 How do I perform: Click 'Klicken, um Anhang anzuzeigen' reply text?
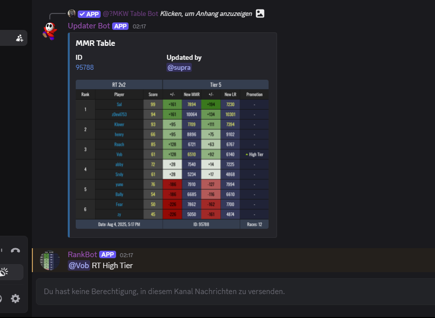(206, 13)
